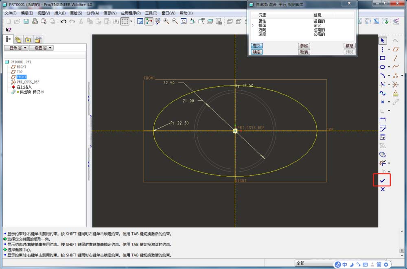Select the Fillet sketch tool

pyautogui.click(x=382, y=84)
